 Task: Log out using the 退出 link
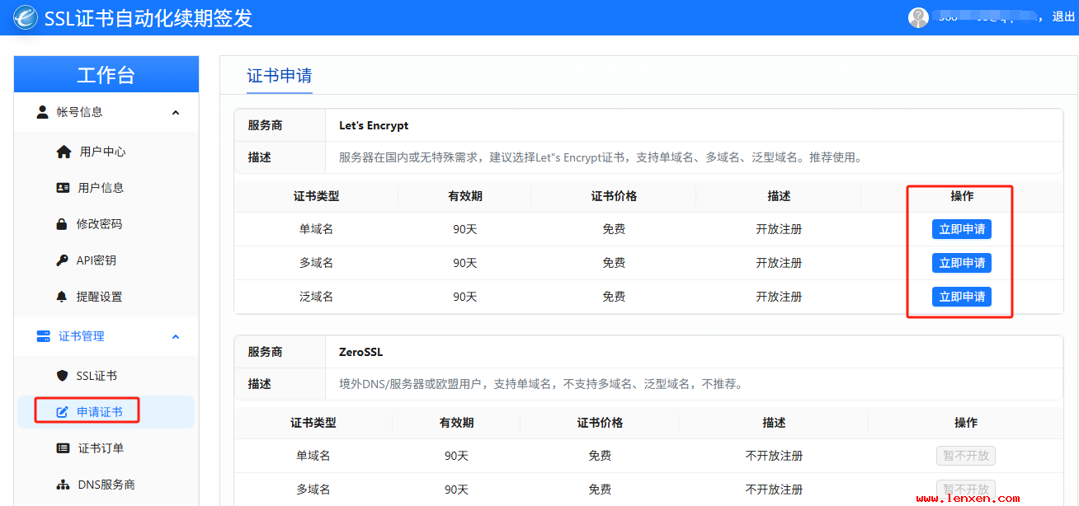tap(1063, 16)
